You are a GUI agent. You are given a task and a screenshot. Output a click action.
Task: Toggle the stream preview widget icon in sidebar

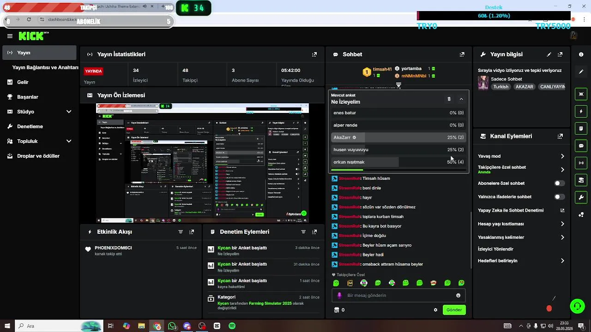pos(581,94)
